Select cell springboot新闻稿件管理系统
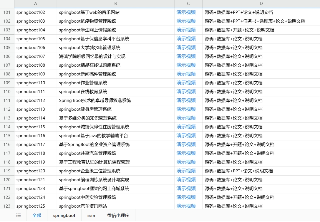Image resolution: width=320 pixels, height=222 pixels. [x=115, y=74]
